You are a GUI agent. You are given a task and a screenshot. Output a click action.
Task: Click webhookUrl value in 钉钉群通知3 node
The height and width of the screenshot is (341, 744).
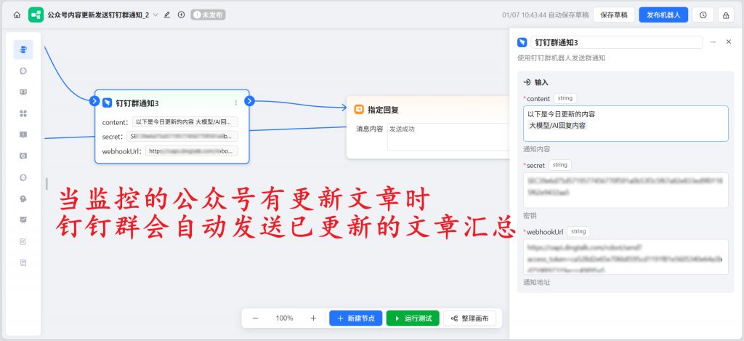[x=192, y=151]
